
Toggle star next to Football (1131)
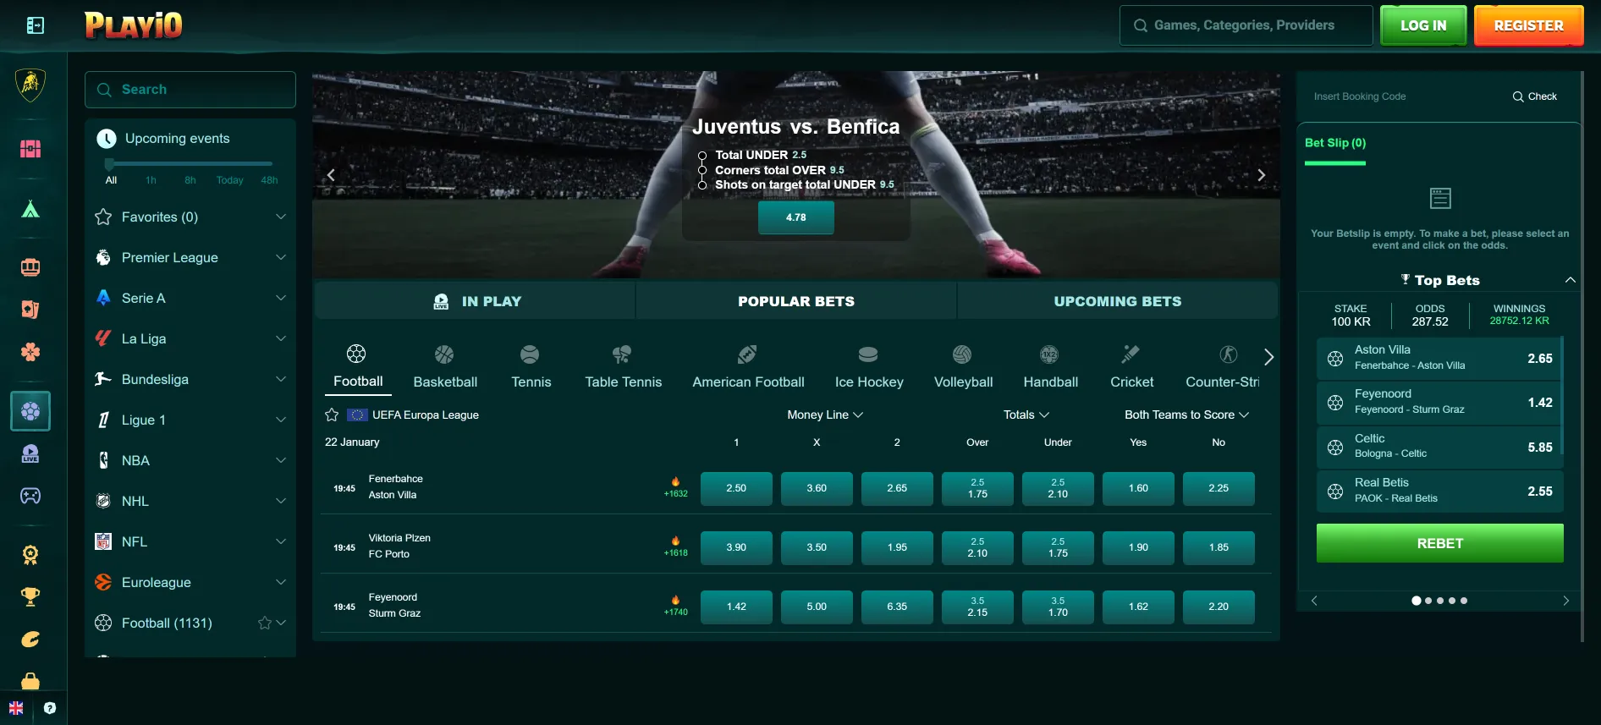coord(264,623)
